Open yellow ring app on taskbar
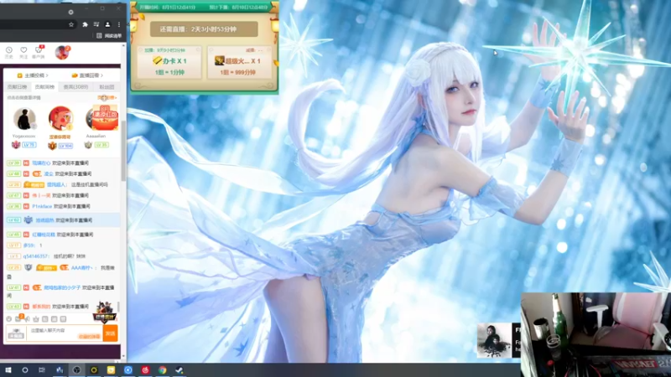The image size is (671, 377). 94,370
